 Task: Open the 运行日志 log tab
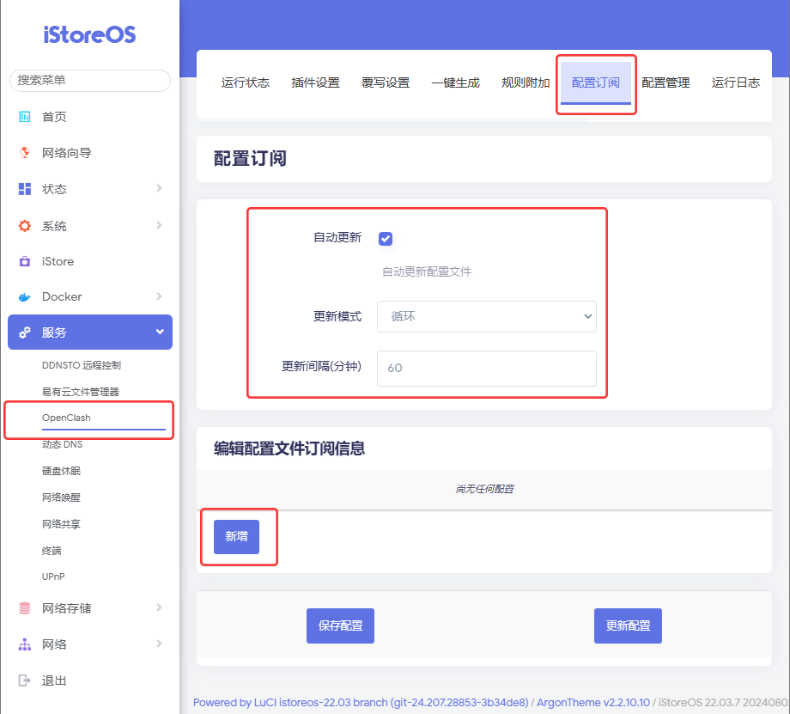click(x=735, y=82)
